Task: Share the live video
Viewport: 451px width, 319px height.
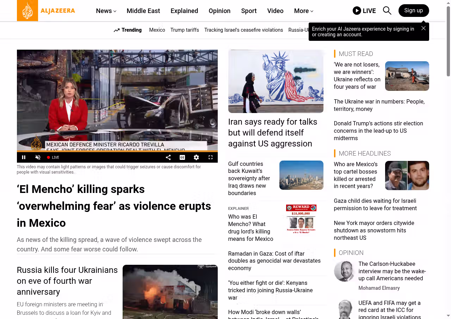Action: coord(168,157)
